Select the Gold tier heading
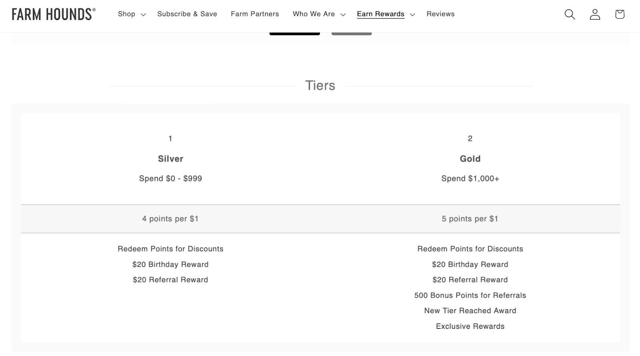 (470, 159)
